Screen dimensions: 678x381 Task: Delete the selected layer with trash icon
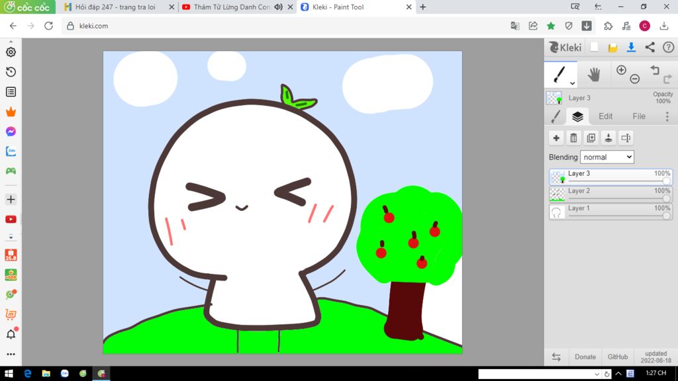point(573,138)
